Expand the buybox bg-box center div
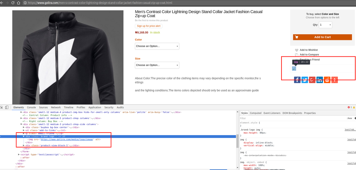Screen dimensions: 356x170 pyautogui.click(x=24, y=127)
